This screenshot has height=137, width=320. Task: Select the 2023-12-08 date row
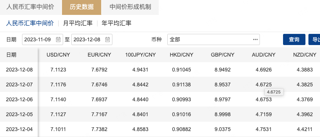point(160,70)
